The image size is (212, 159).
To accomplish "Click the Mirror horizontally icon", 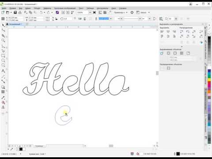I will pos(80,19).
